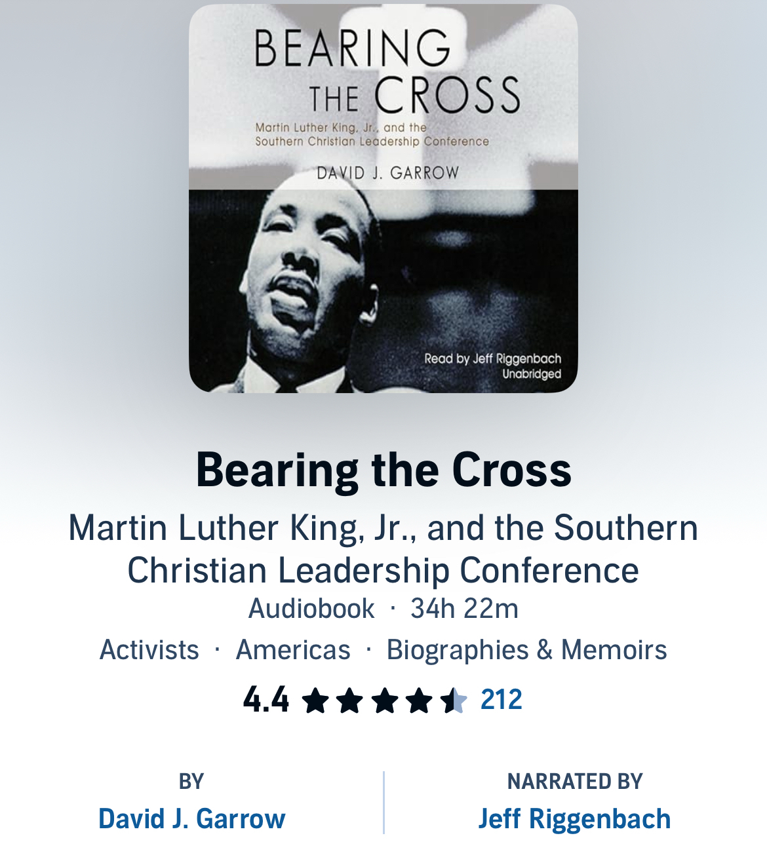Click the BY label above the author
Viewport: 767px width, 861px height.
(x=191, y=781)
